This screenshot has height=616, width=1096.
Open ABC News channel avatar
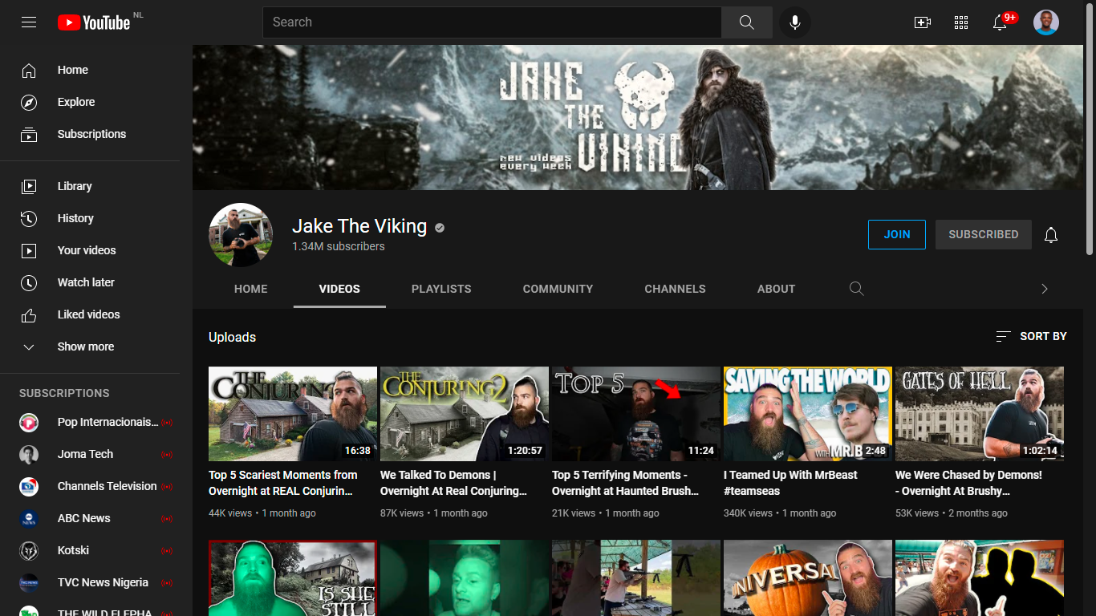point(29,518)
